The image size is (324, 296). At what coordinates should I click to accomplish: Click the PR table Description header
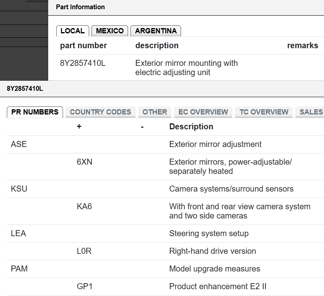click(191, 127)
